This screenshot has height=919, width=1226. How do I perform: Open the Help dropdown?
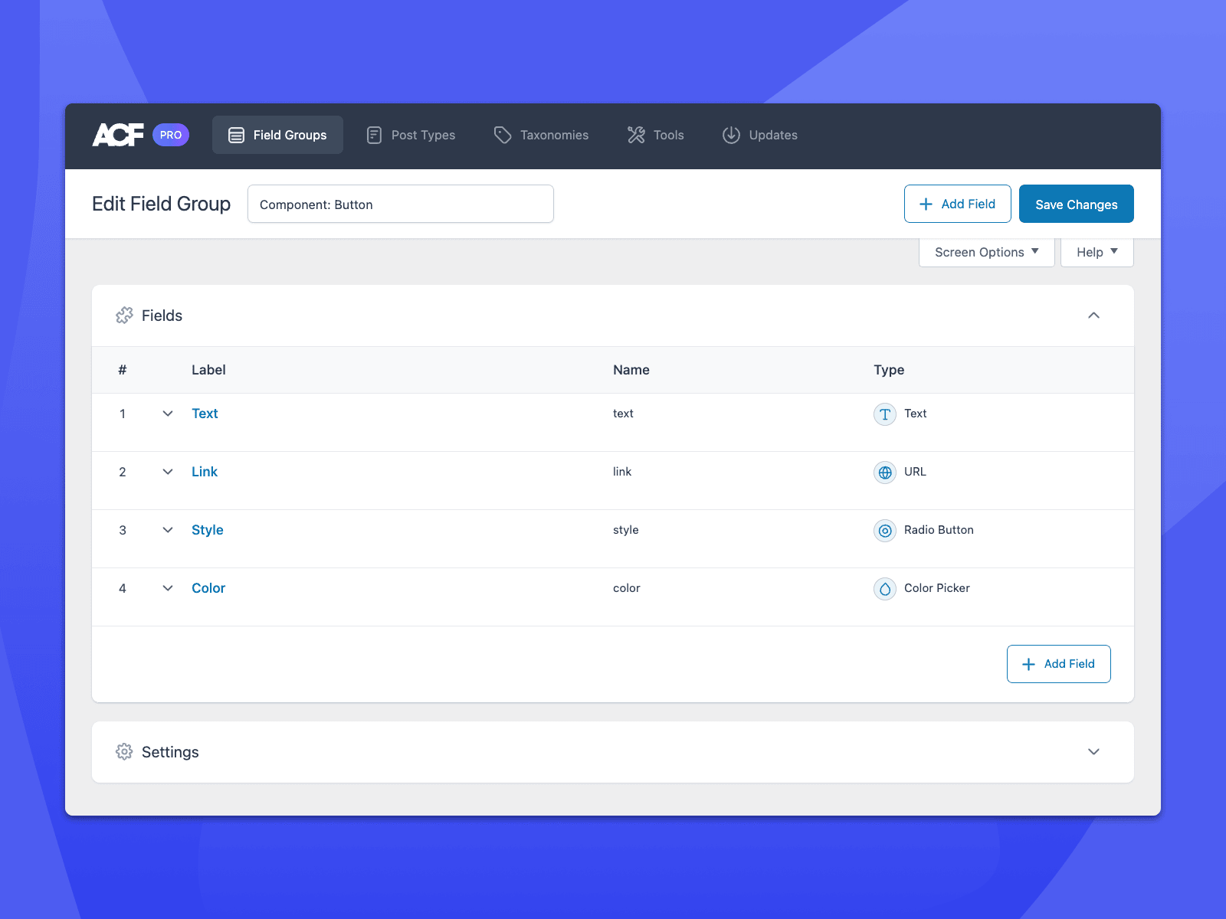pyautogui.click(x=1097, y=252)
